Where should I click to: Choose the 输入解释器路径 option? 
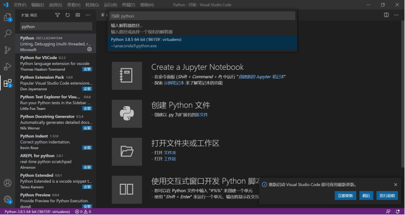tap(202, 29)
